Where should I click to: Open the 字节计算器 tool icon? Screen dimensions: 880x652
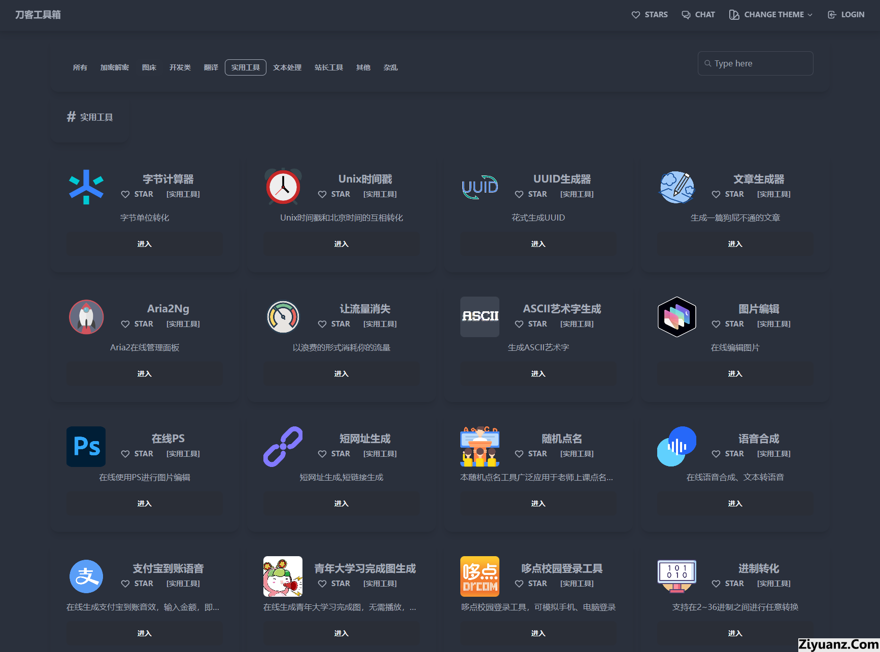86,187
